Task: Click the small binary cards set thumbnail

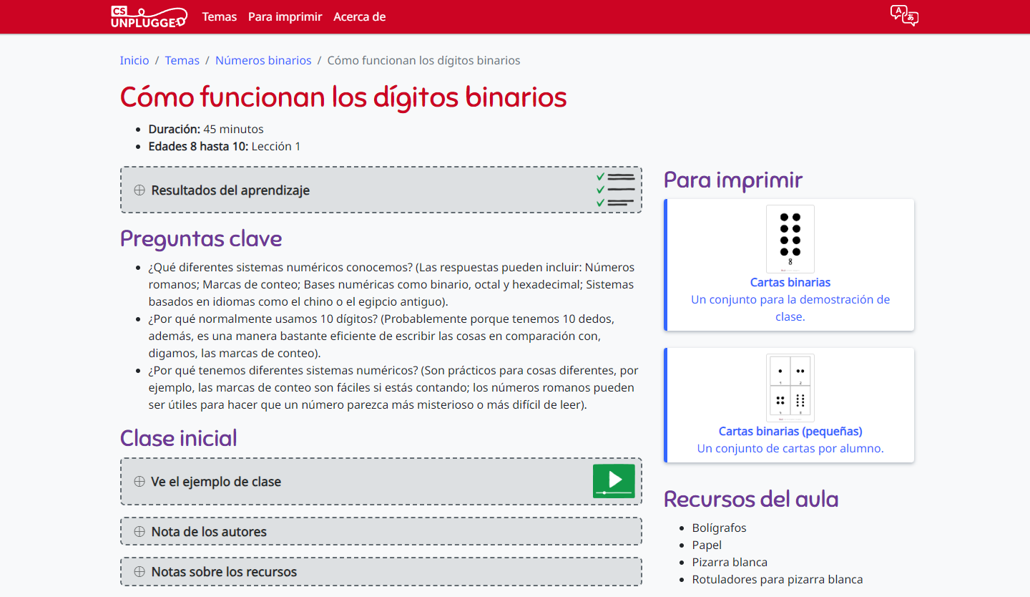Action: coord(790,387)
